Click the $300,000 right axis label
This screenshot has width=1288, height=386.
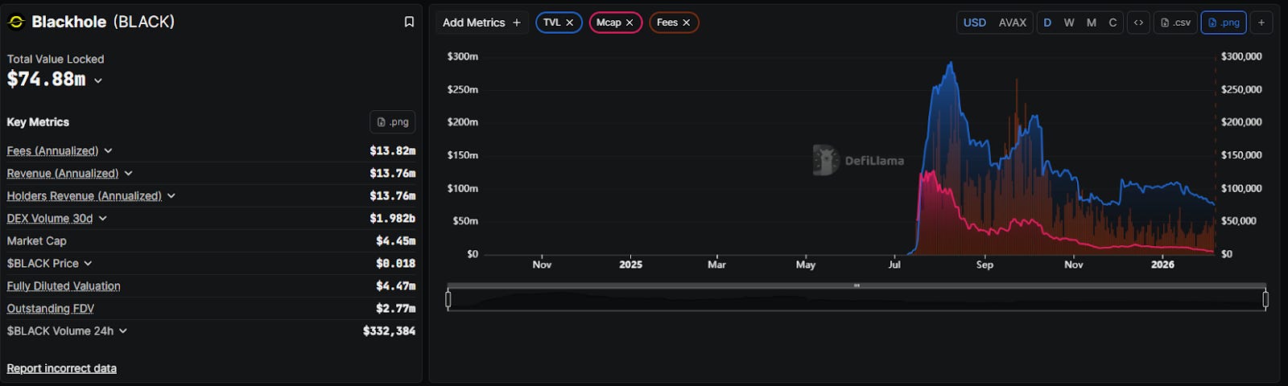click(x=1241, y=56)
